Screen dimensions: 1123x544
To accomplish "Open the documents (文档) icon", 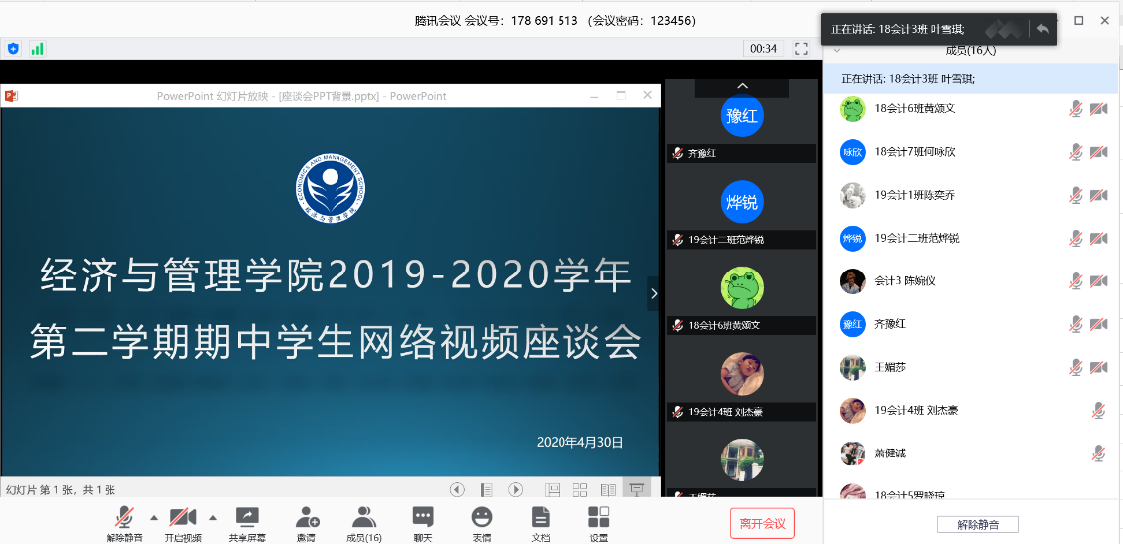I will point(540,517).
